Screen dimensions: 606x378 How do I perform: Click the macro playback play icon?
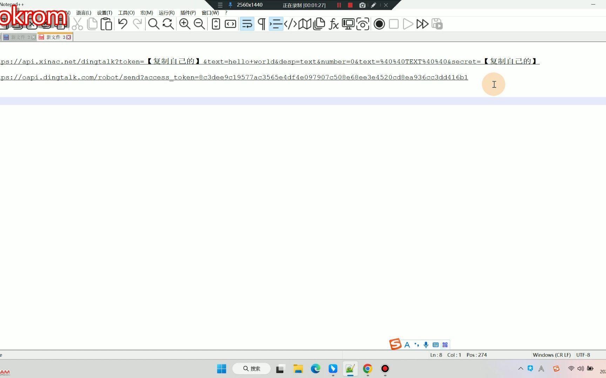tap(408, 24)
